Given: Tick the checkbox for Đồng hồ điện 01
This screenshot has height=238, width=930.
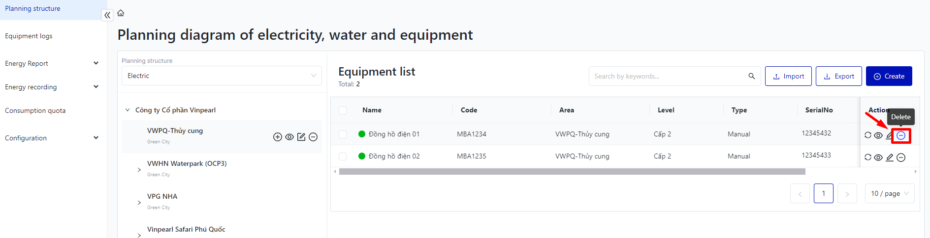Looking at the screenshot, I should (x=343, y=134).
